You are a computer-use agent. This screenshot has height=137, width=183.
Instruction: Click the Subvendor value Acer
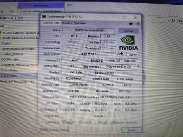coord(75,60)
